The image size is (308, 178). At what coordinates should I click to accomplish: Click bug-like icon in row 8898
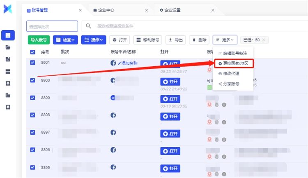click(217, 122)
